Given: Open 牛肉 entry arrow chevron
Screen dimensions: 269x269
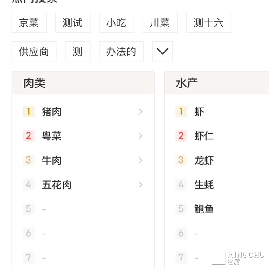Looking at the screenshot, I should (x=140, y=161).
